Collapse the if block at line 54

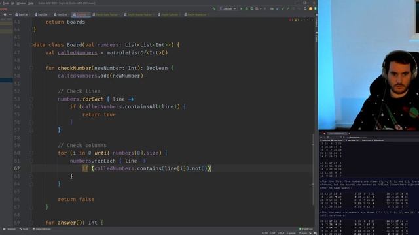click(31, 106)
